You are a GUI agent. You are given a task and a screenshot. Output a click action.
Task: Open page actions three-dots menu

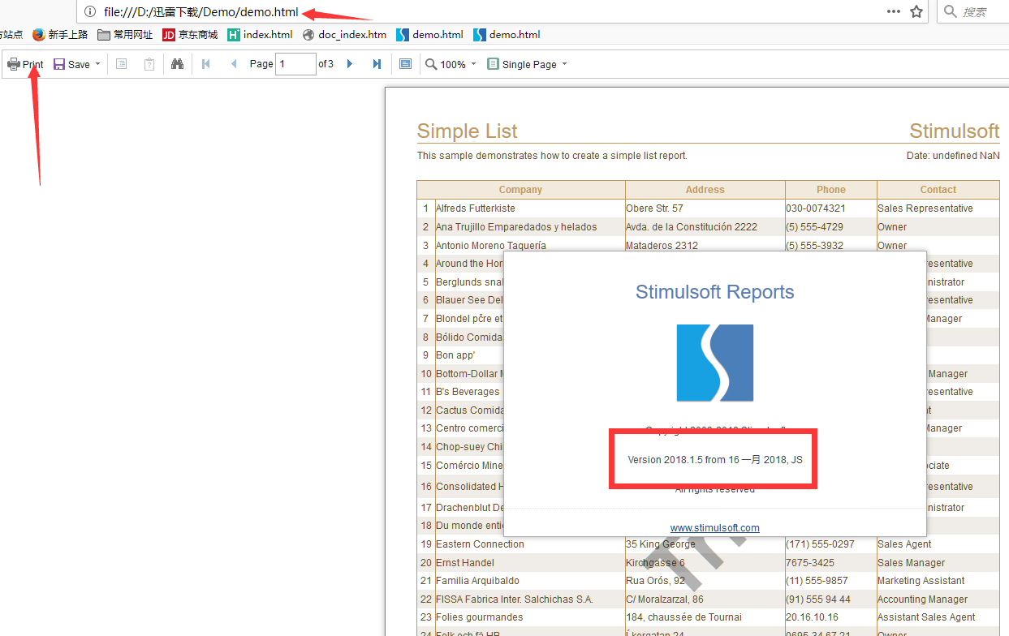894,11
